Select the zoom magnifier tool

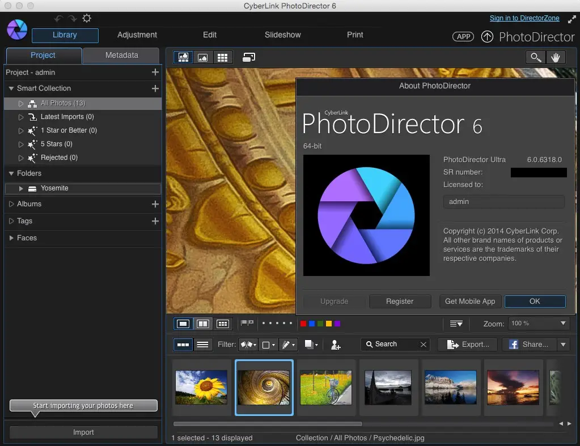pyautogui.click(x=536, y=57)
